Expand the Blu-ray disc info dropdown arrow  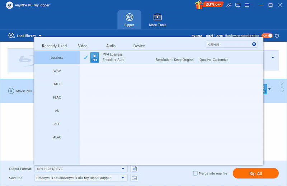tap(273, 58)
